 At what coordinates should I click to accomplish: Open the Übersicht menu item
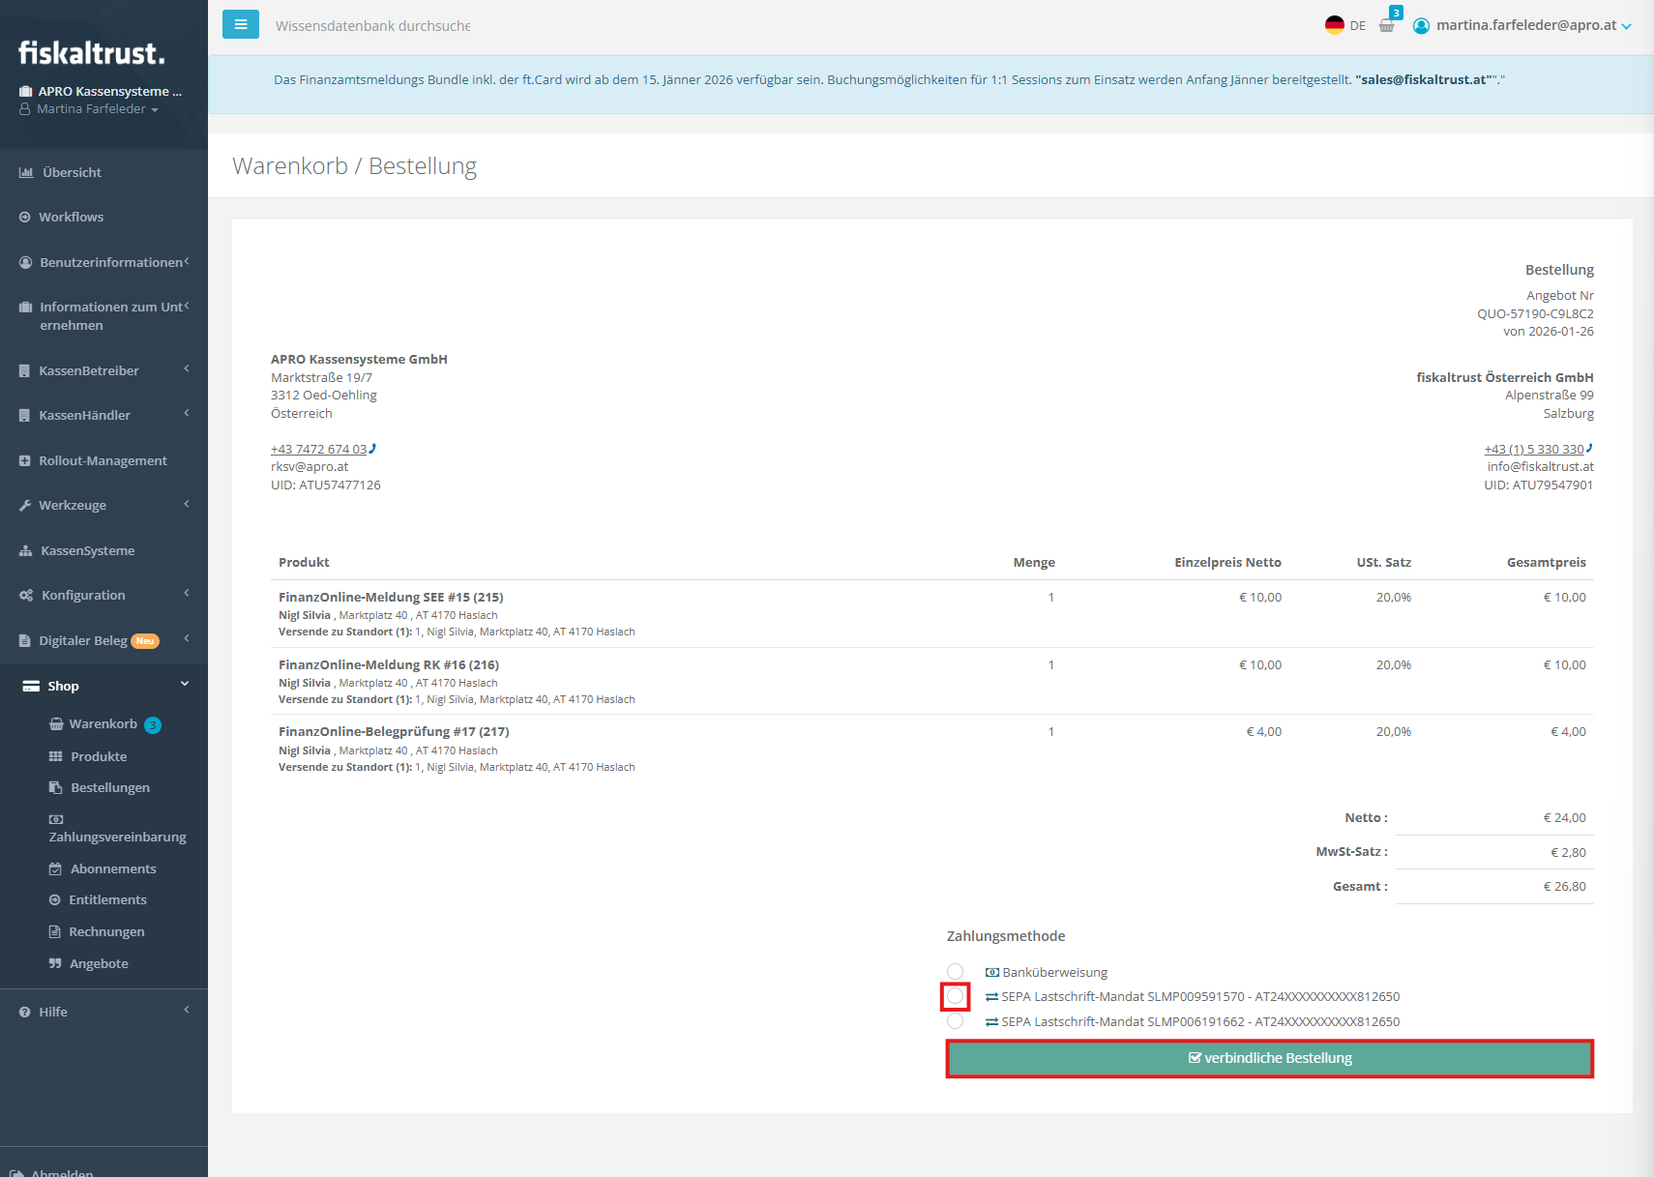pyautogui.click(x=72, y=172)
